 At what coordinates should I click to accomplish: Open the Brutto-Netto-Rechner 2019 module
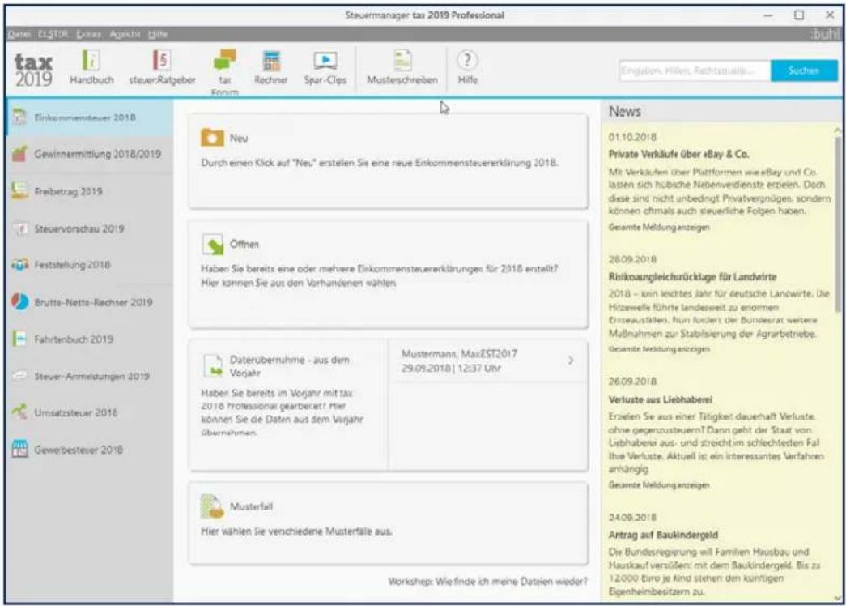[90, 302]
